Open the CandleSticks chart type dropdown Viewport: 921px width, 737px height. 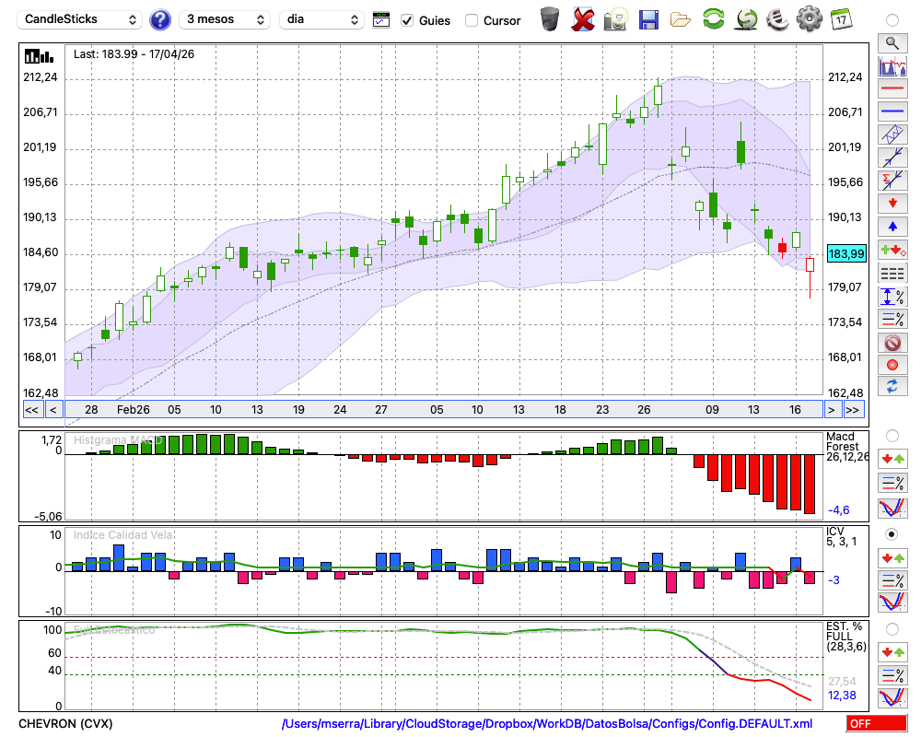[80, 19]
